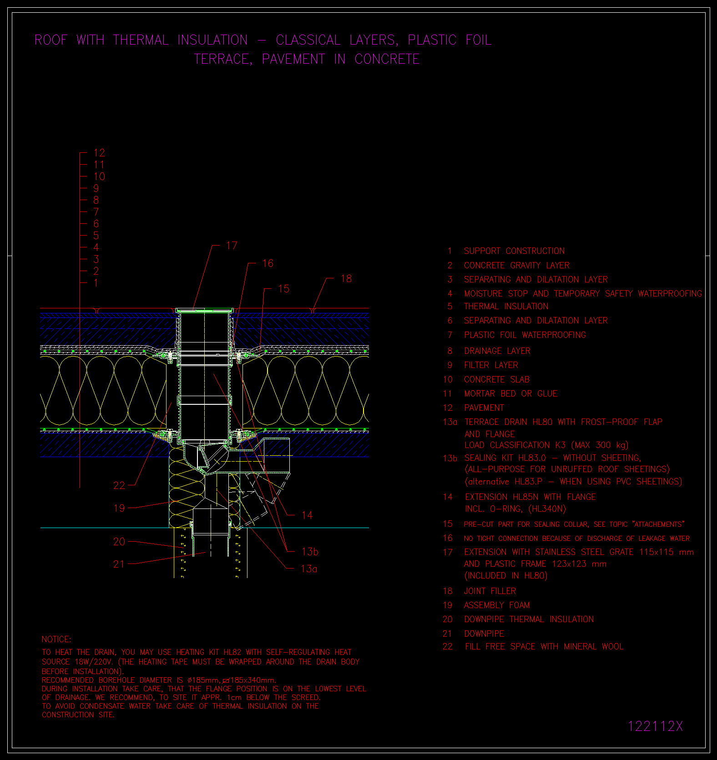Click callout label '20' near downpipe insulation
The height and width of the screenshot is (760, 717).
119,542
